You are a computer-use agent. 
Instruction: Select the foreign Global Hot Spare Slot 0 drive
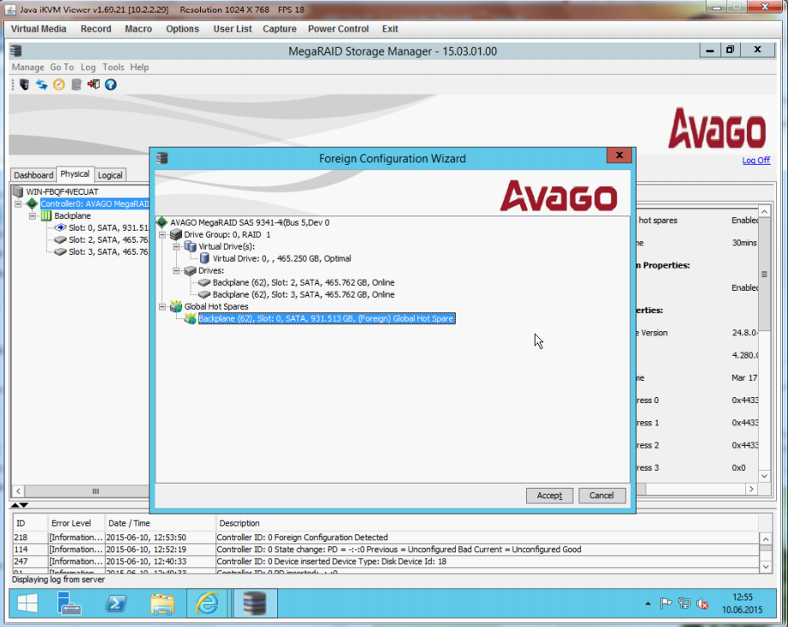click(325, 319)
